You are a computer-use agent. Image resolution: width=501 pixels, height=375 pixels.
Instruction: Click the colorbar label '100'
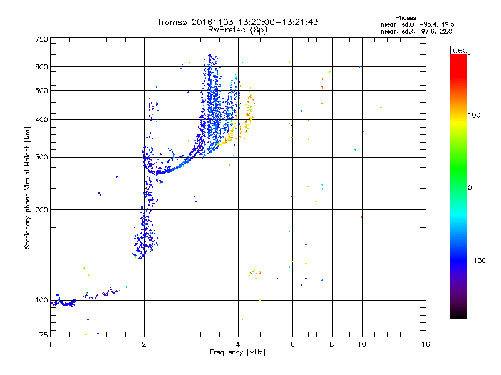coord(474,115)
